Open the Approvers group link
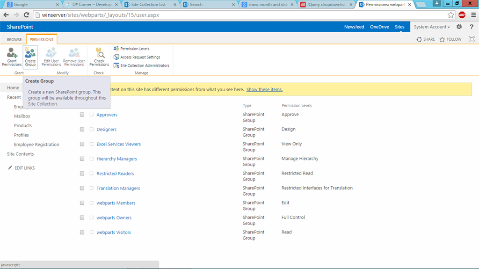Image resolution: width=479 pixels, height=269 pixels. click(x=107, y=115)
